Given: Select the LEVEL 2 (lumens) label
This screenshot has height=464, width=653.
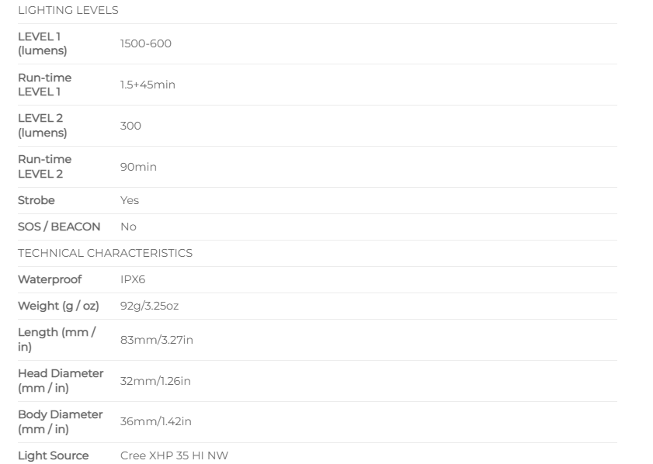Looking at the screenshot, I should [x=43, y=125].
